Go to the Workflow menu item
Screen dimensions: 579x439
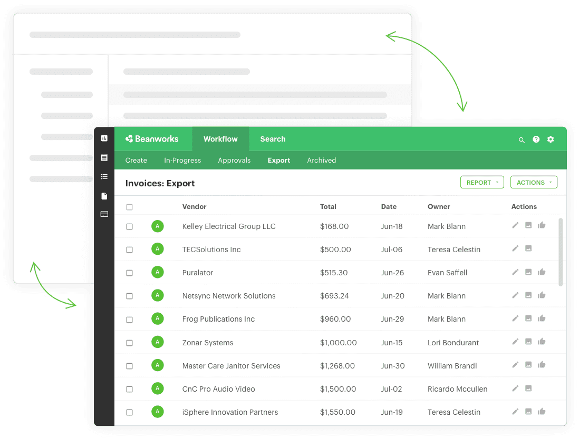click(x=220, y=139)
